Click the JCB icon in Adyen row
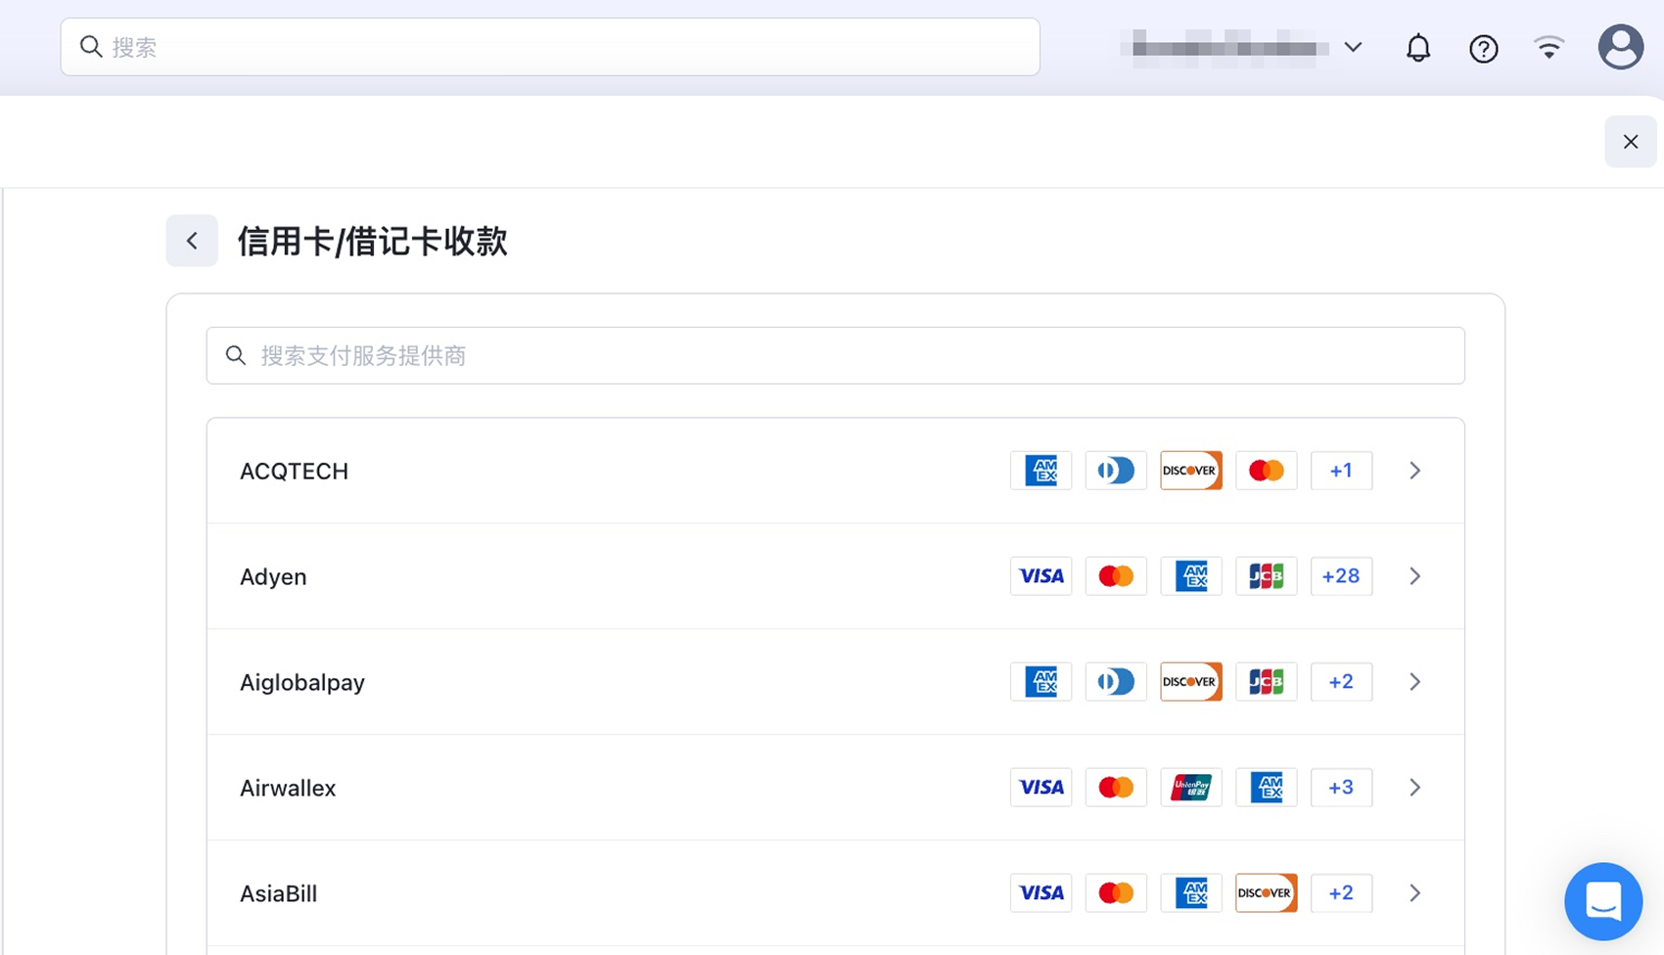The height and width of the screenshot is (955, 1664). pos(1267,576)
